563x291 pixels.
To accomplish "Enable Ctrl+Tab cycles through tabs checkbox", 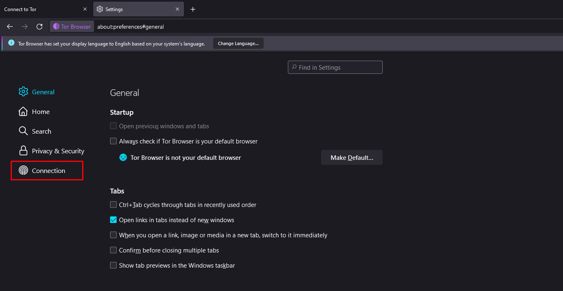I will tap(113, 205).
